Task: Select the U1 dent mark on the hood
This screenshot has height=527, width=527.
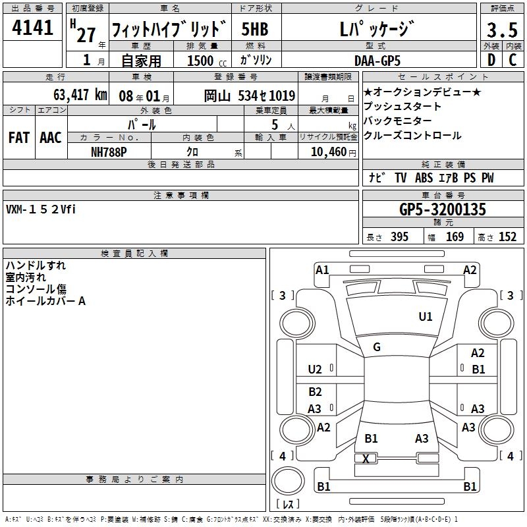Action: [x=426, y=316]
